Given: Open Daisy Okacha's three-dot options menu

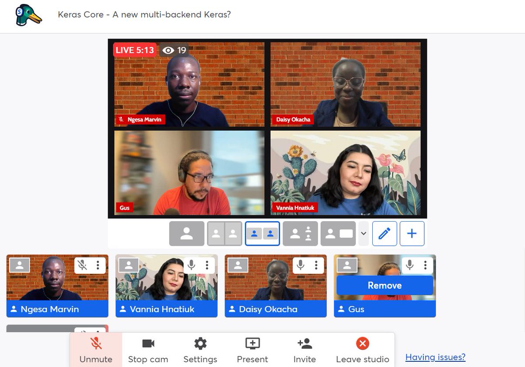Looking at the screenshot, I should tap(316, 265).
